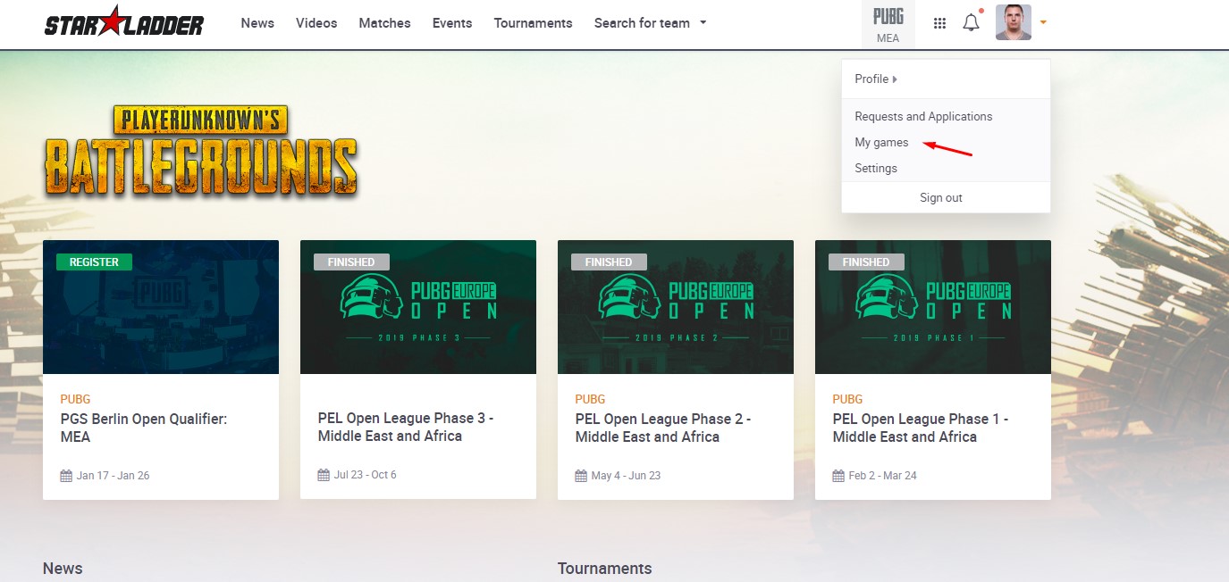The height and width of the screenshot is (582, 1229).
Task: Expand the Profile submenu
Action: click(x=876, y=79)
